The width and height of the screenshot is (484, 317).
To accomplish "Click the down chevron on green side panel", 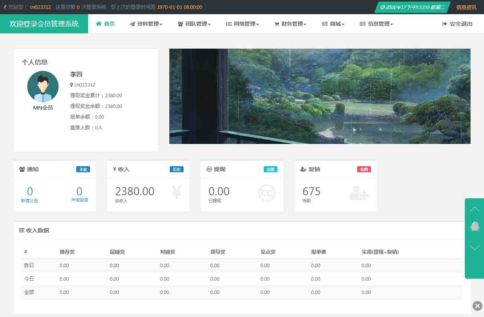I will pyautogui.click(x=475, y=248).
